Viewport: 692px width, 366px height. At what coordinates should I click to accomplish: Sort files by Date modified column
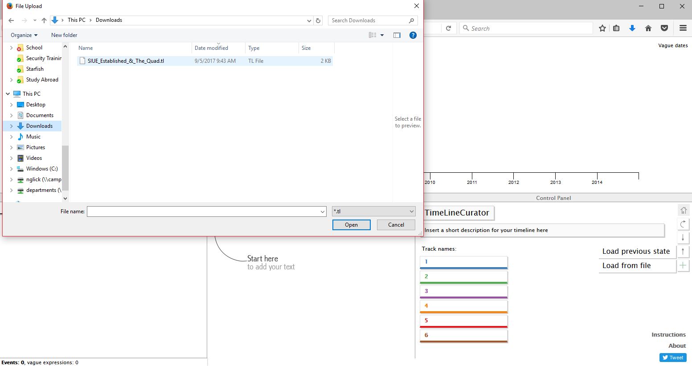212,48
